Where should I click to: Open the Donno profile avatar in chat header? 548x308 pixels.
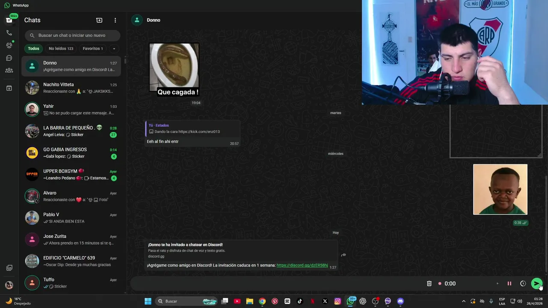[137, 20]
